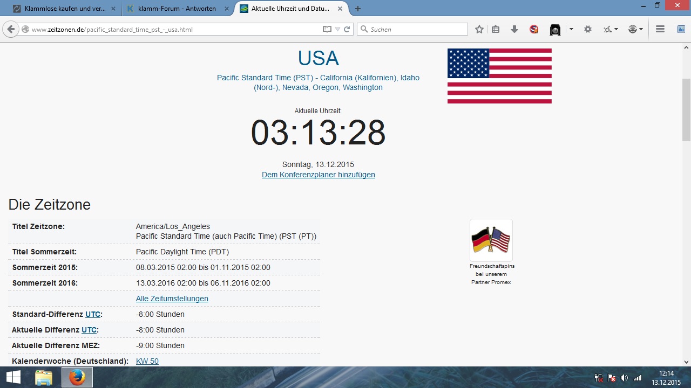691x388 pixels.
Task: Open the volume speaker icon in tray
Action: click(625, 378)
